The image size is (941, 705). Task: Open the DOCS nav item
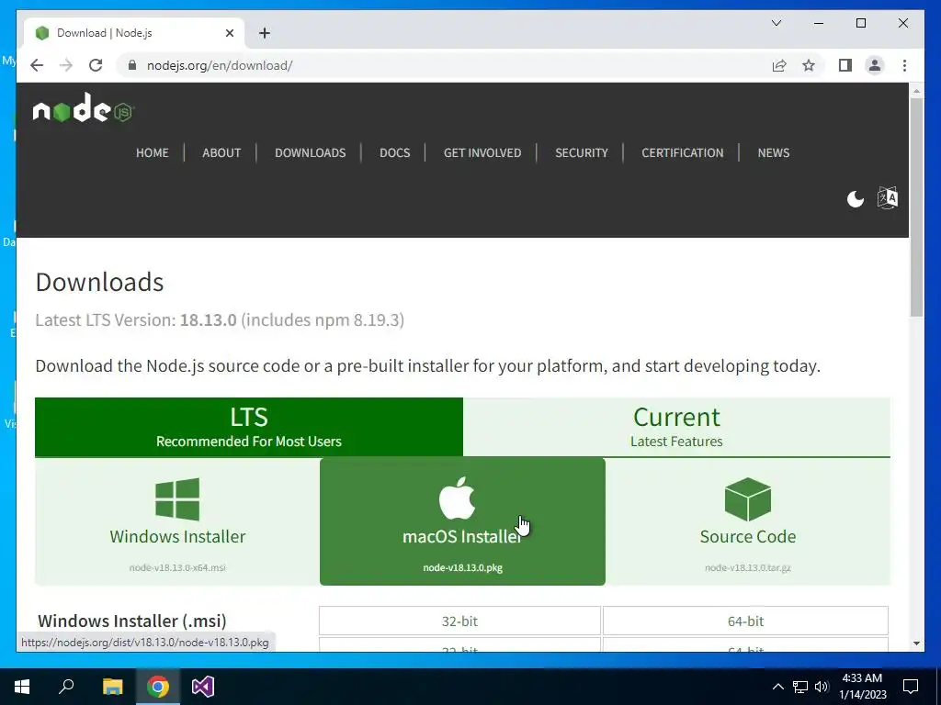(x=395, y=153)
